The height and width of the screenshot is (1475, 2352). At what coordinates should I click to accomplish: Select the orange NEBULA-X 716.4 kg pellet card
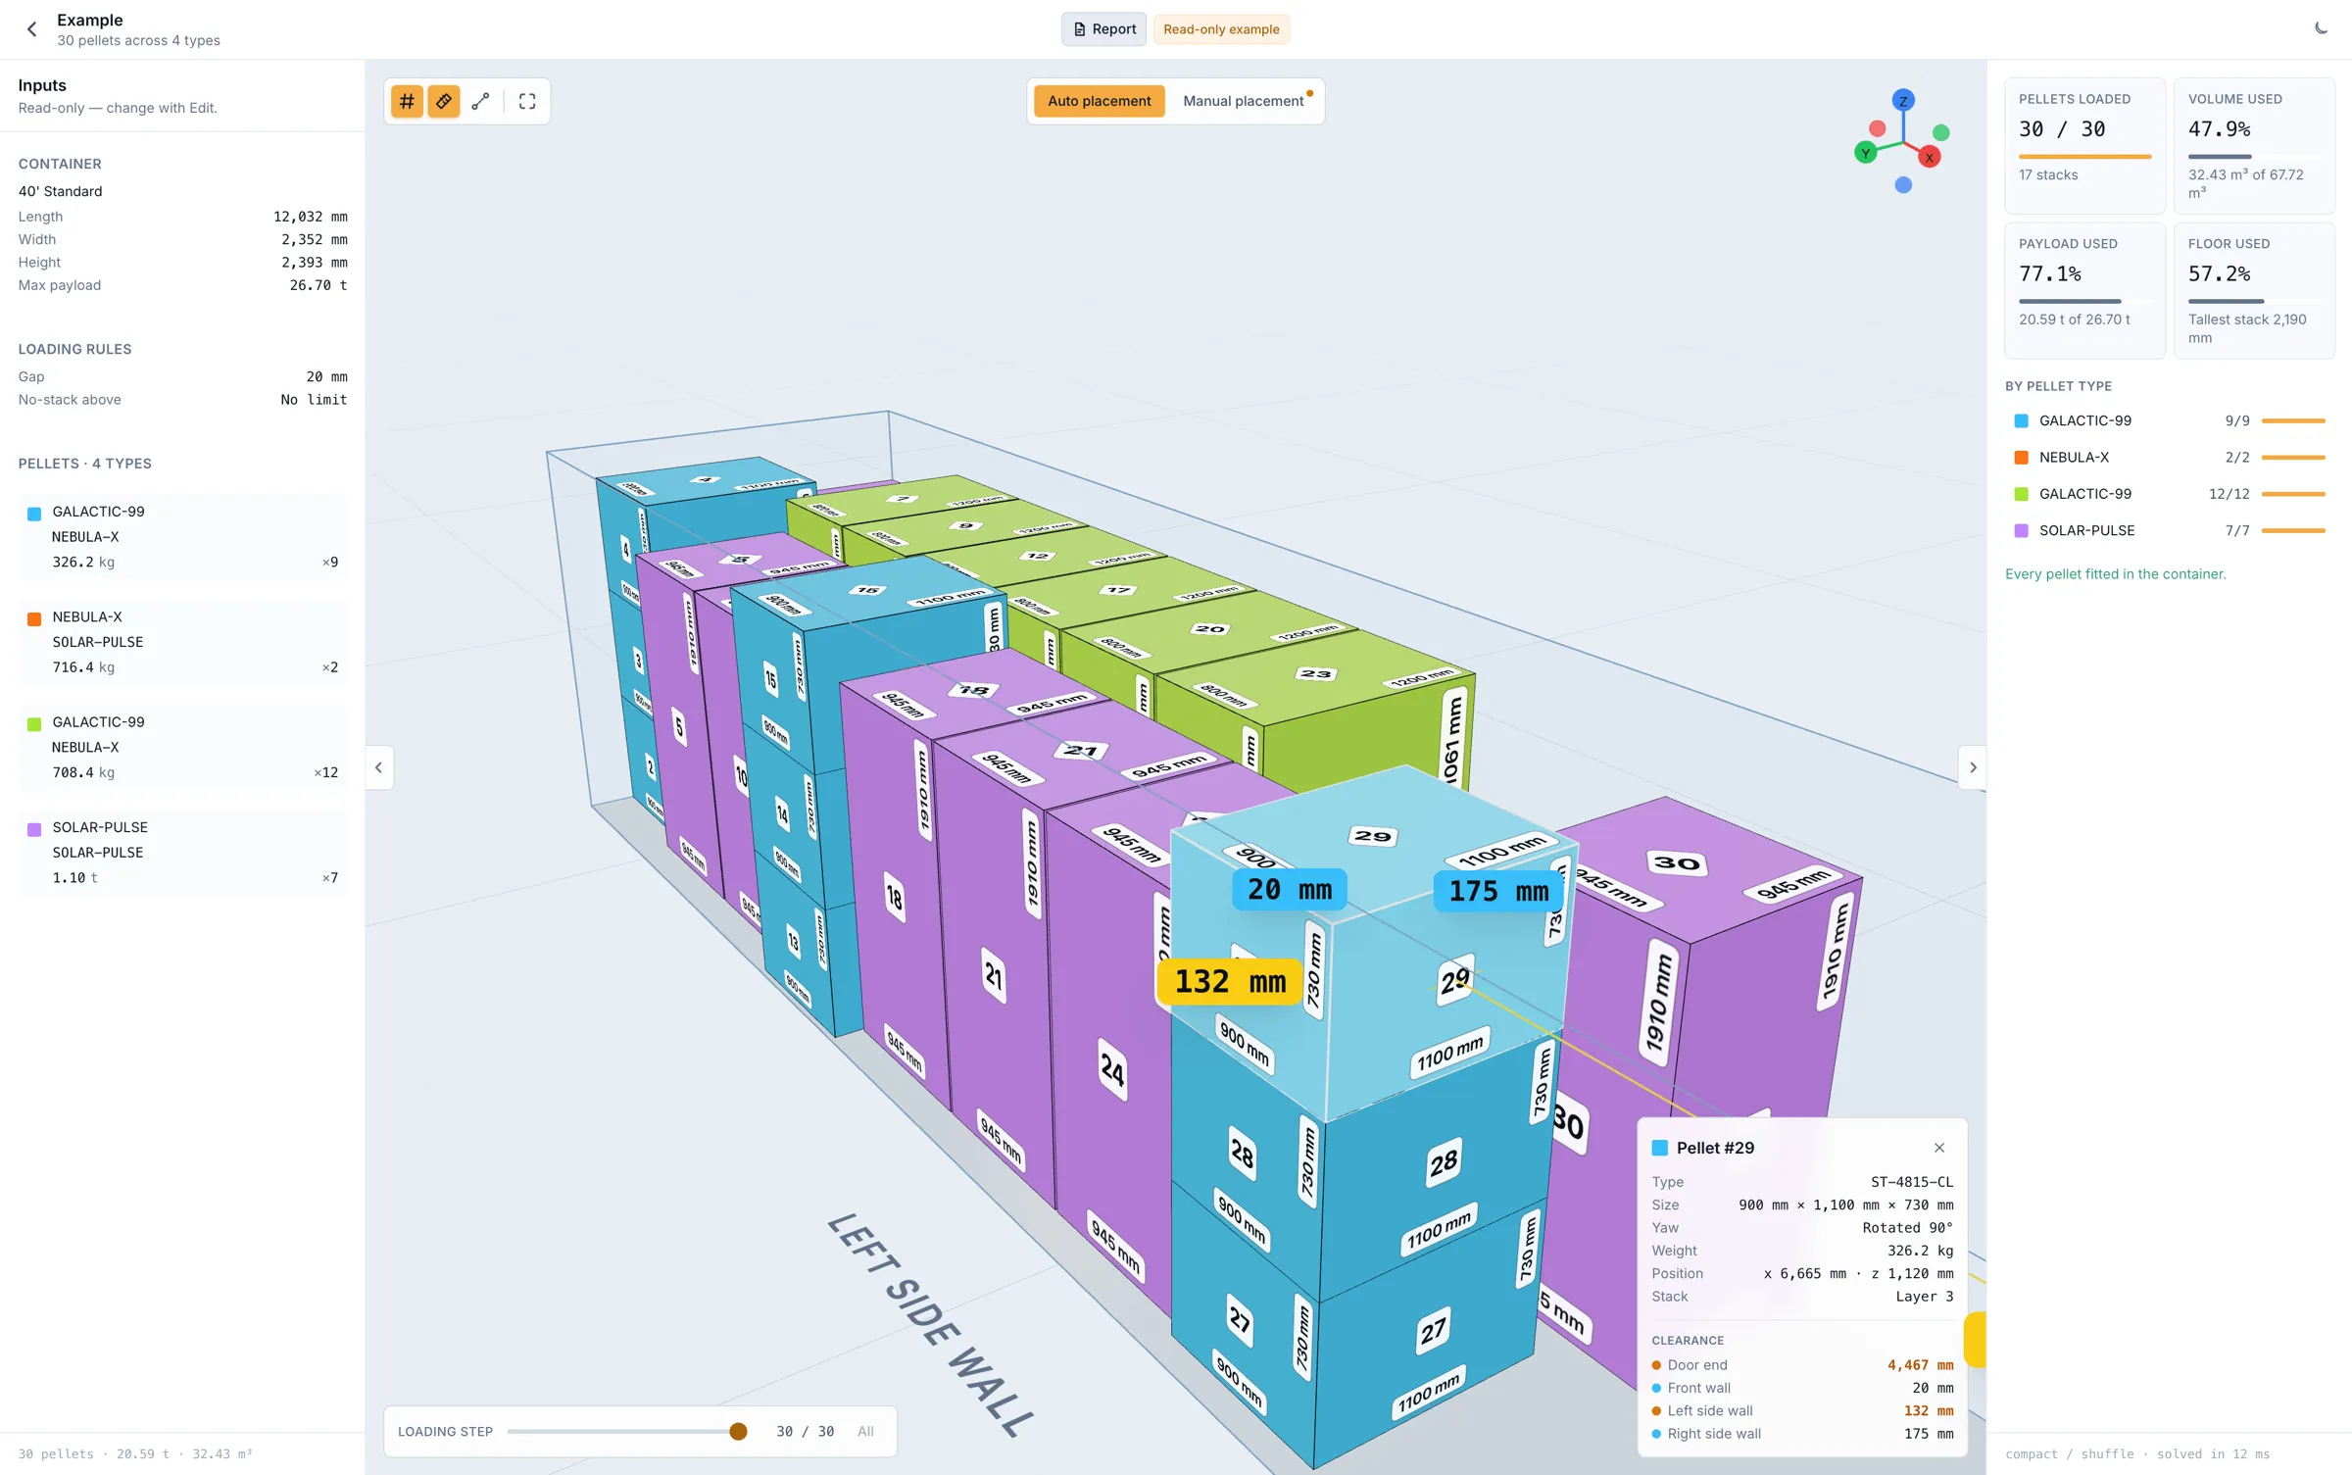(183, 642)
